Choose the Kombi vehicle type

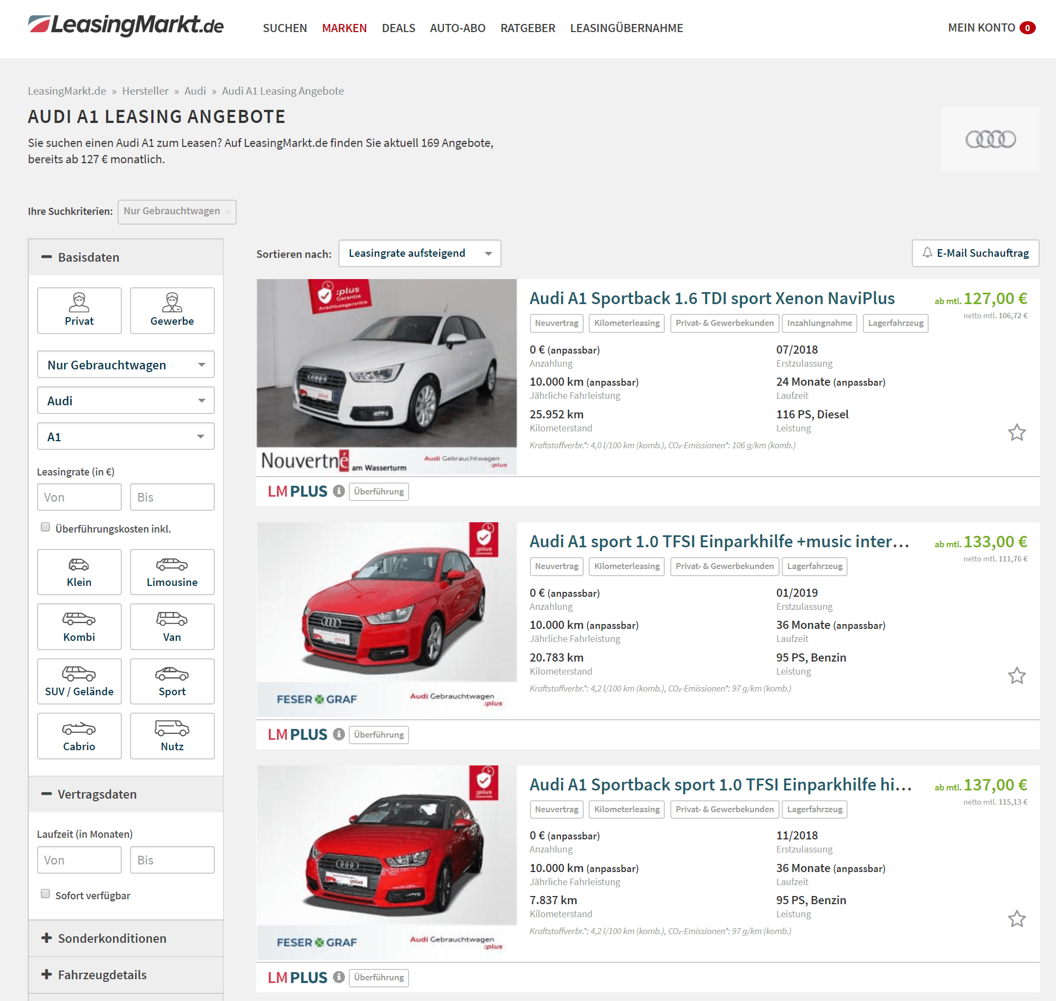point(79,627)
